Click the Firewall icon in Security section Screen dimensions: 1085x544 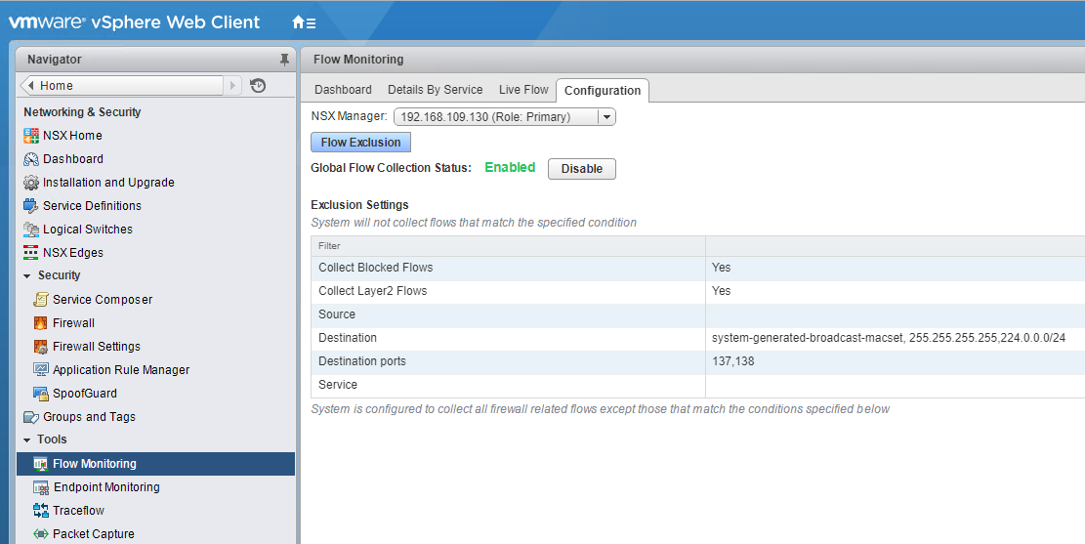tap(41, 323)
